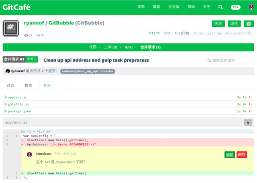Click the comment text '这个 API 是 deprecated 了吗?'
The width and height of the screenshot is (257, 183).
pos(61,162)
